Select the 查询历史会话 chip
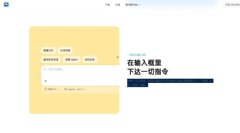Image resolution: width=240 pixels, height=133 pixels. [x=51, y=60]
